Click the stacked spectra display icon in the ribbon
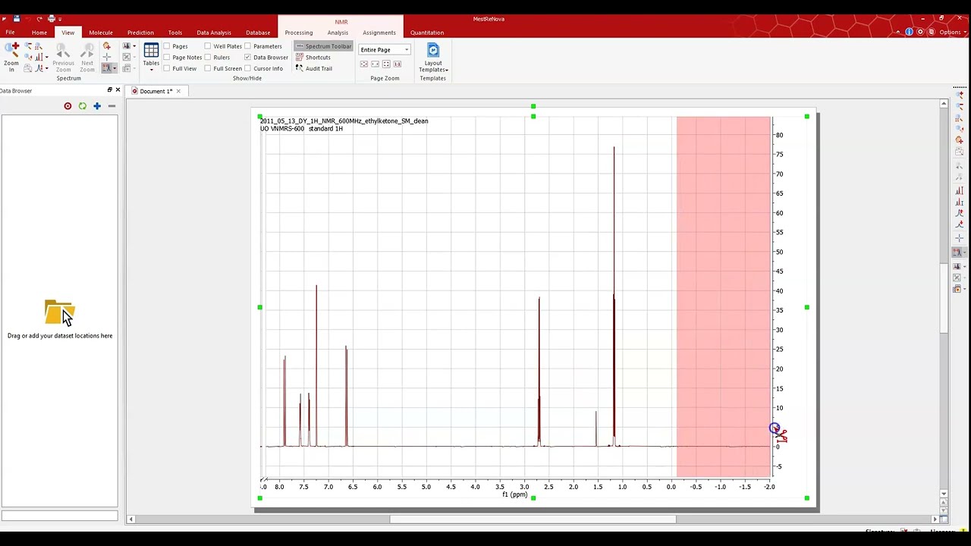 [127, 45]
